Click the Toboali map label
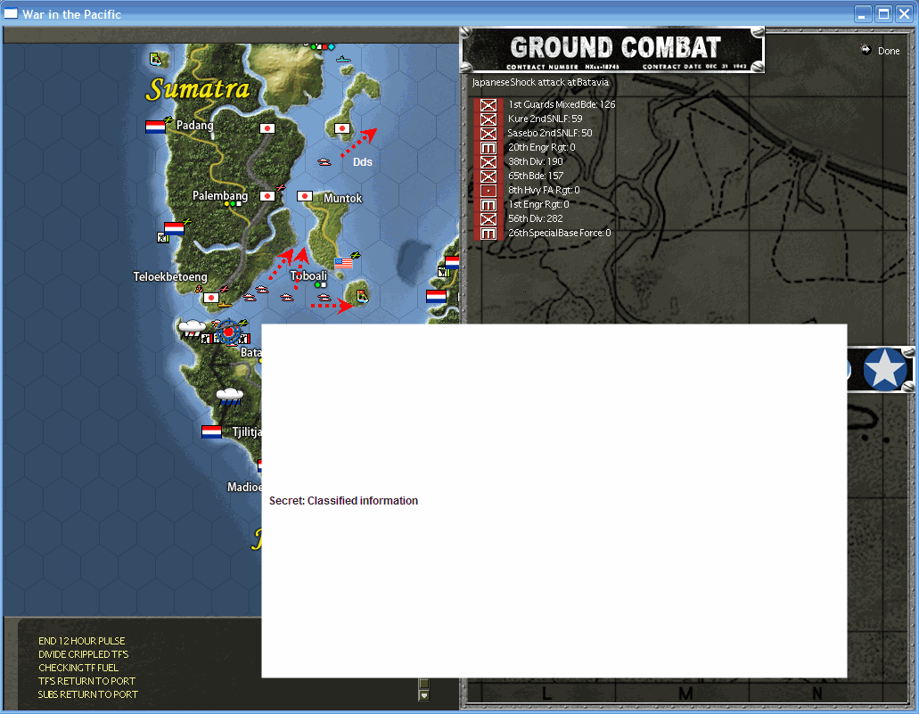The height and width of the screenshot is (714, 919). pos(308,275)
